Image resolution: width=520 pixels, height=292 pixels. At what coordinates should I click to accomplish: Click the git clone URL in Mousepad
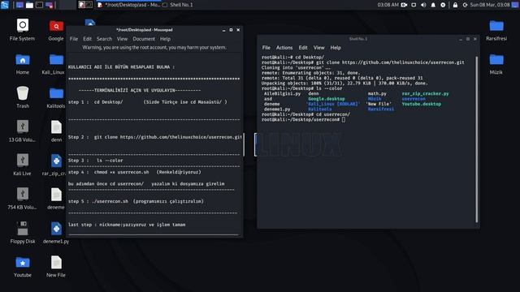click(181, 137)
